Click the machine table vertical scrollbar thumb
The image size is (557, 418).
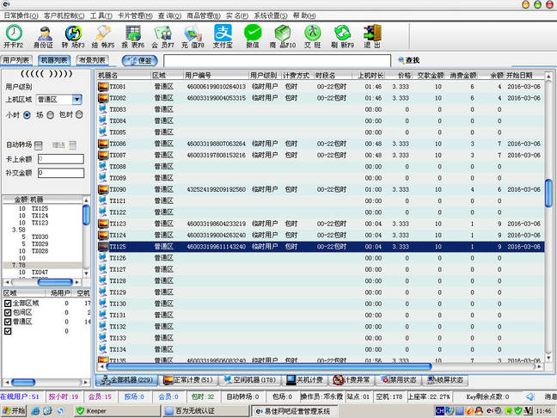[x=548, y=193]
